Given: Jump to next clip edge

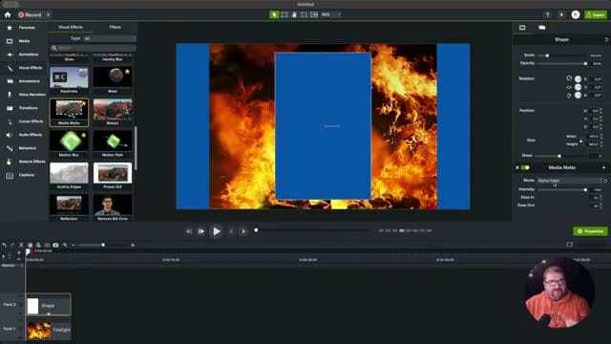Looking at the screenshot, I should [243, 231].
